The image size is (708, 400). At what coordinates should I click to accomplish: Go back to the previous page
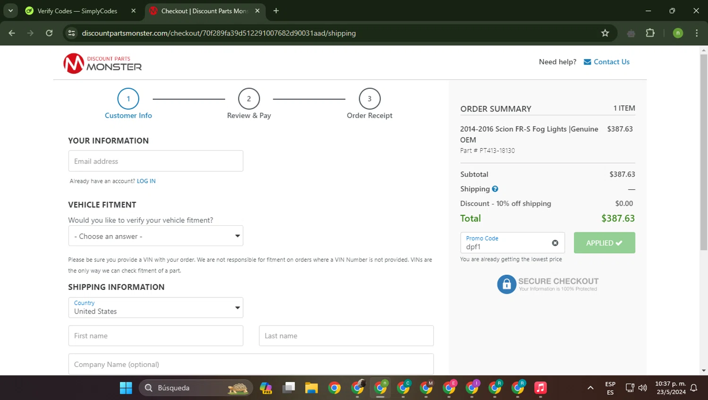[x=12, y=33]
